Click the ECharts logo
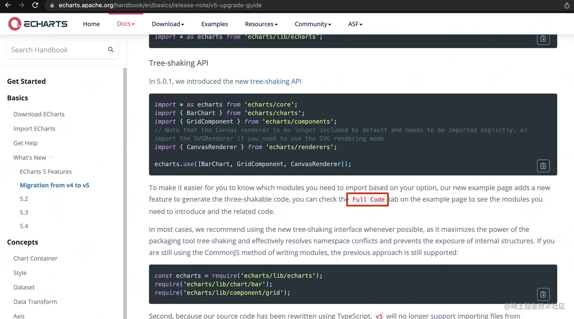Screen dimensions: 574x319 38,24
